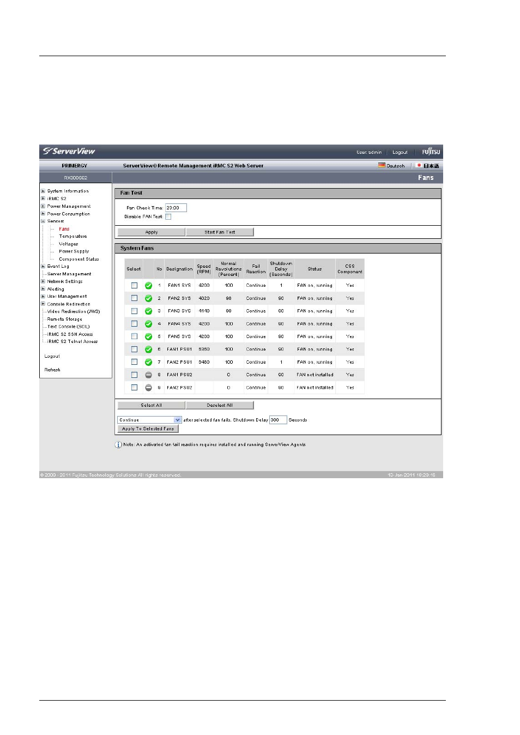
Task: Expand the Alerting tree node
Action: (x=43, y=289)
